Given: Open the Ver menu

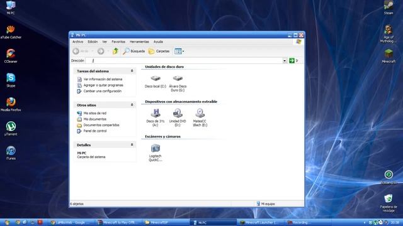Looking at the screenshot, I should (x=105, y=41).
